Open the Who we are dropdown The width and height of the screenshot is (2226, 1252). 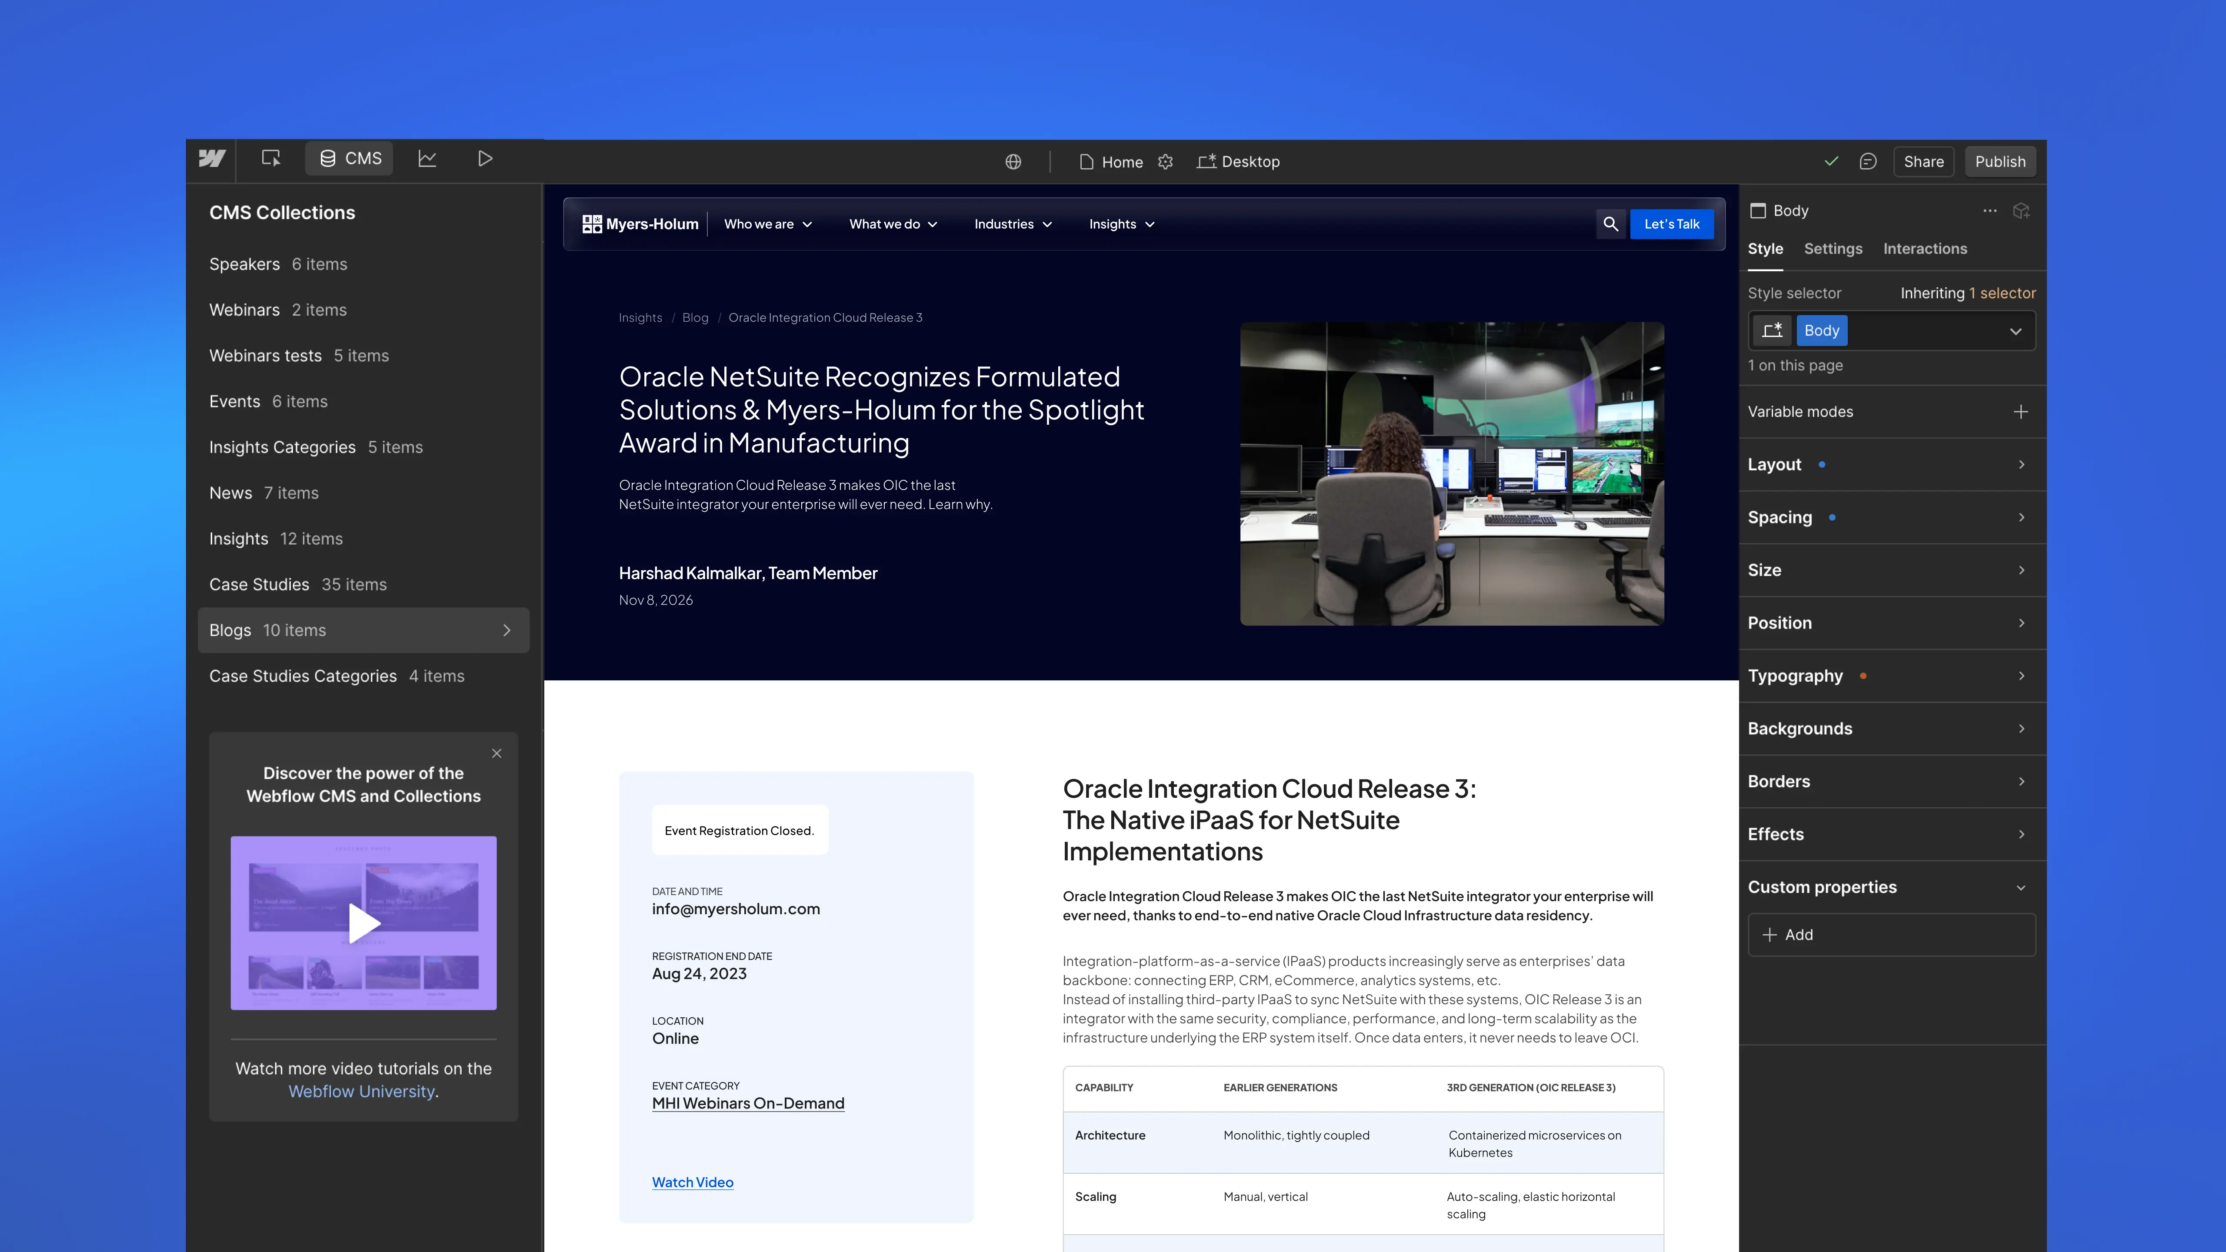767,225
